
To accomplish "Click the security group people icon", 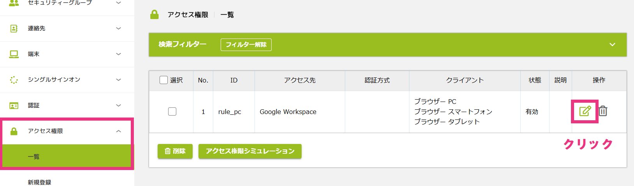I will [14, 3].
